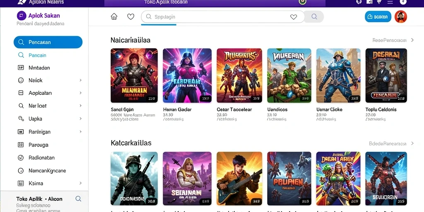Click the blue Bobien button

(x=378, y=17)
